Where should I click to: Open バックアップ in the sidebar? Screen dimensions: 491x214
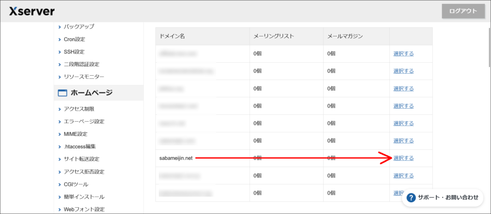coord(79,27)
